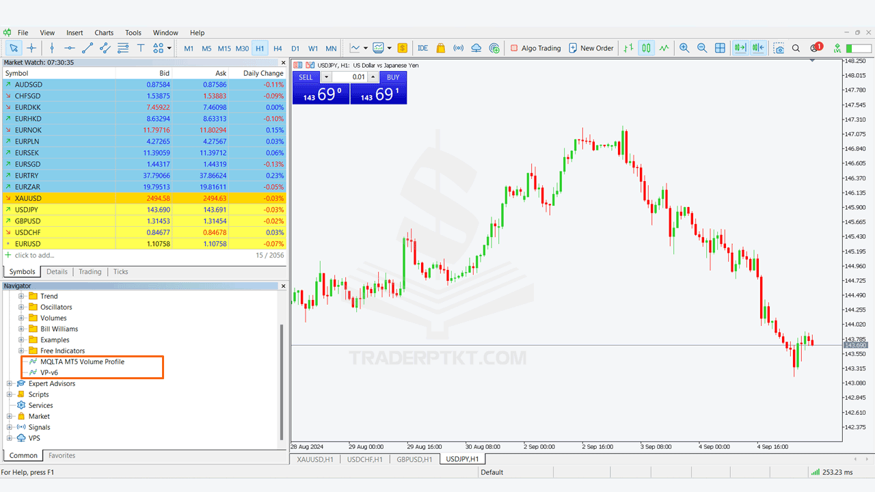This screenshot has height=492, width=875.
Task: Select the equidistant channel tool
Action: [105, 48]
